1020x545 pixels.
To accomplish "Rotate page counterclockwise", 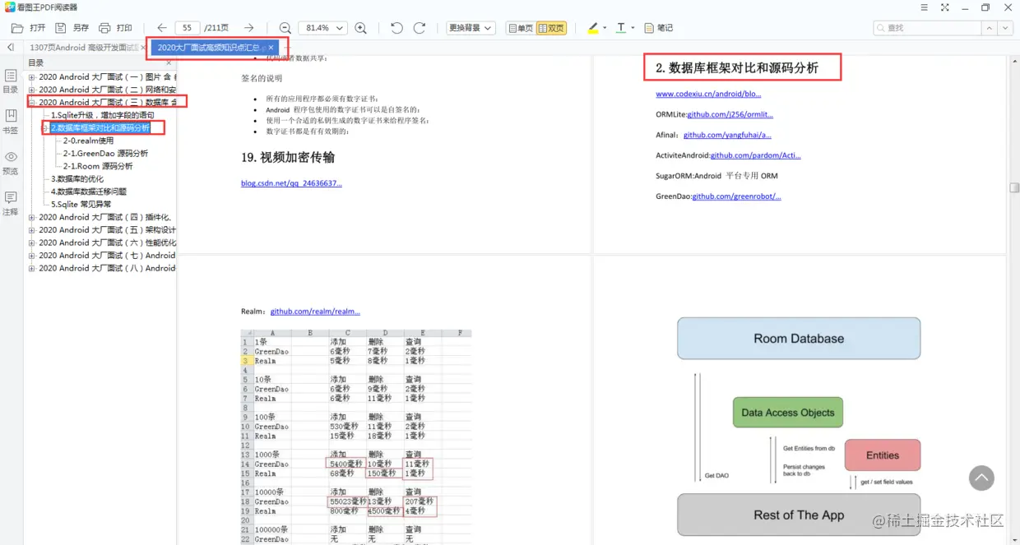I will click(x=396, y=28).
